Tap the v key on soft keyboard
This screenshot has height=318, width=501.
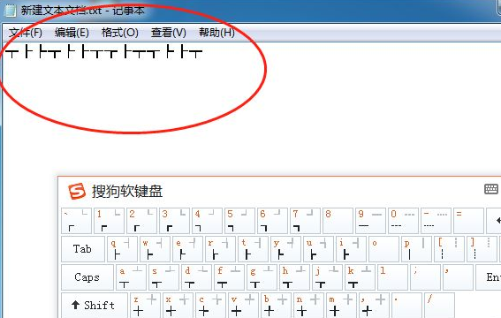pos(243,306)
